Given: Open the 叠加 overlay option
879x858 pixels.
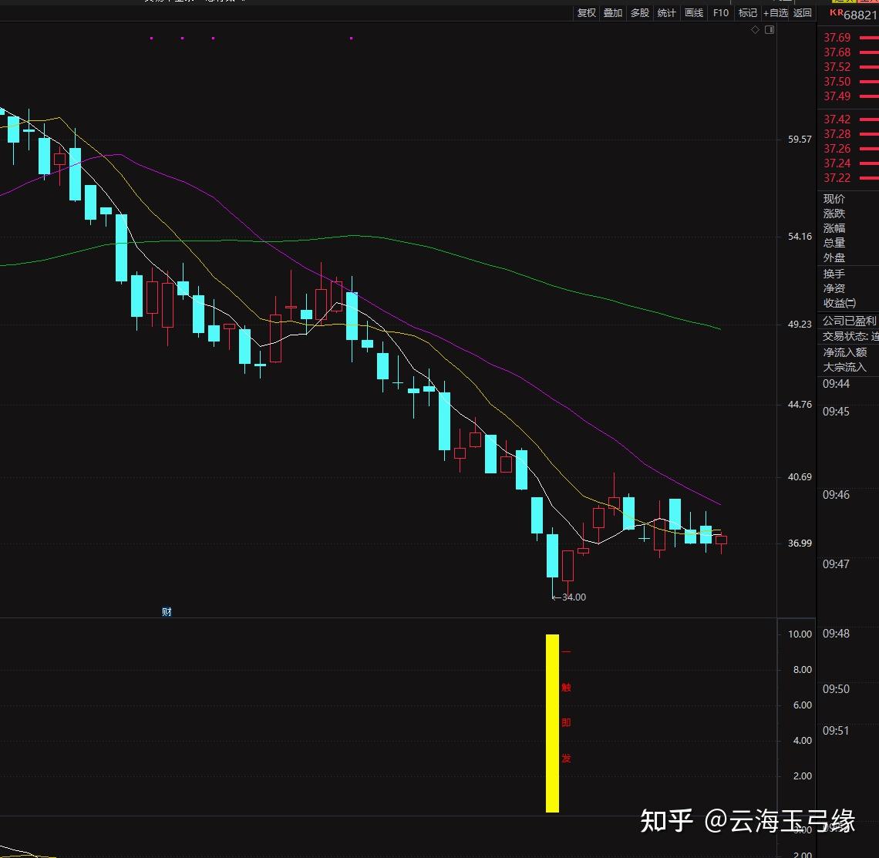Looking at the screenshot, I should pyautogui.click(x=613, y=13).
